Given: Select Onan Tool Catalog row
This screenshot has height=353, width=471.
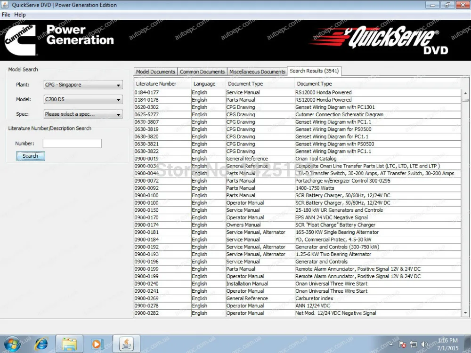Looking at the screenshot, I should click(x=297, y=159).
